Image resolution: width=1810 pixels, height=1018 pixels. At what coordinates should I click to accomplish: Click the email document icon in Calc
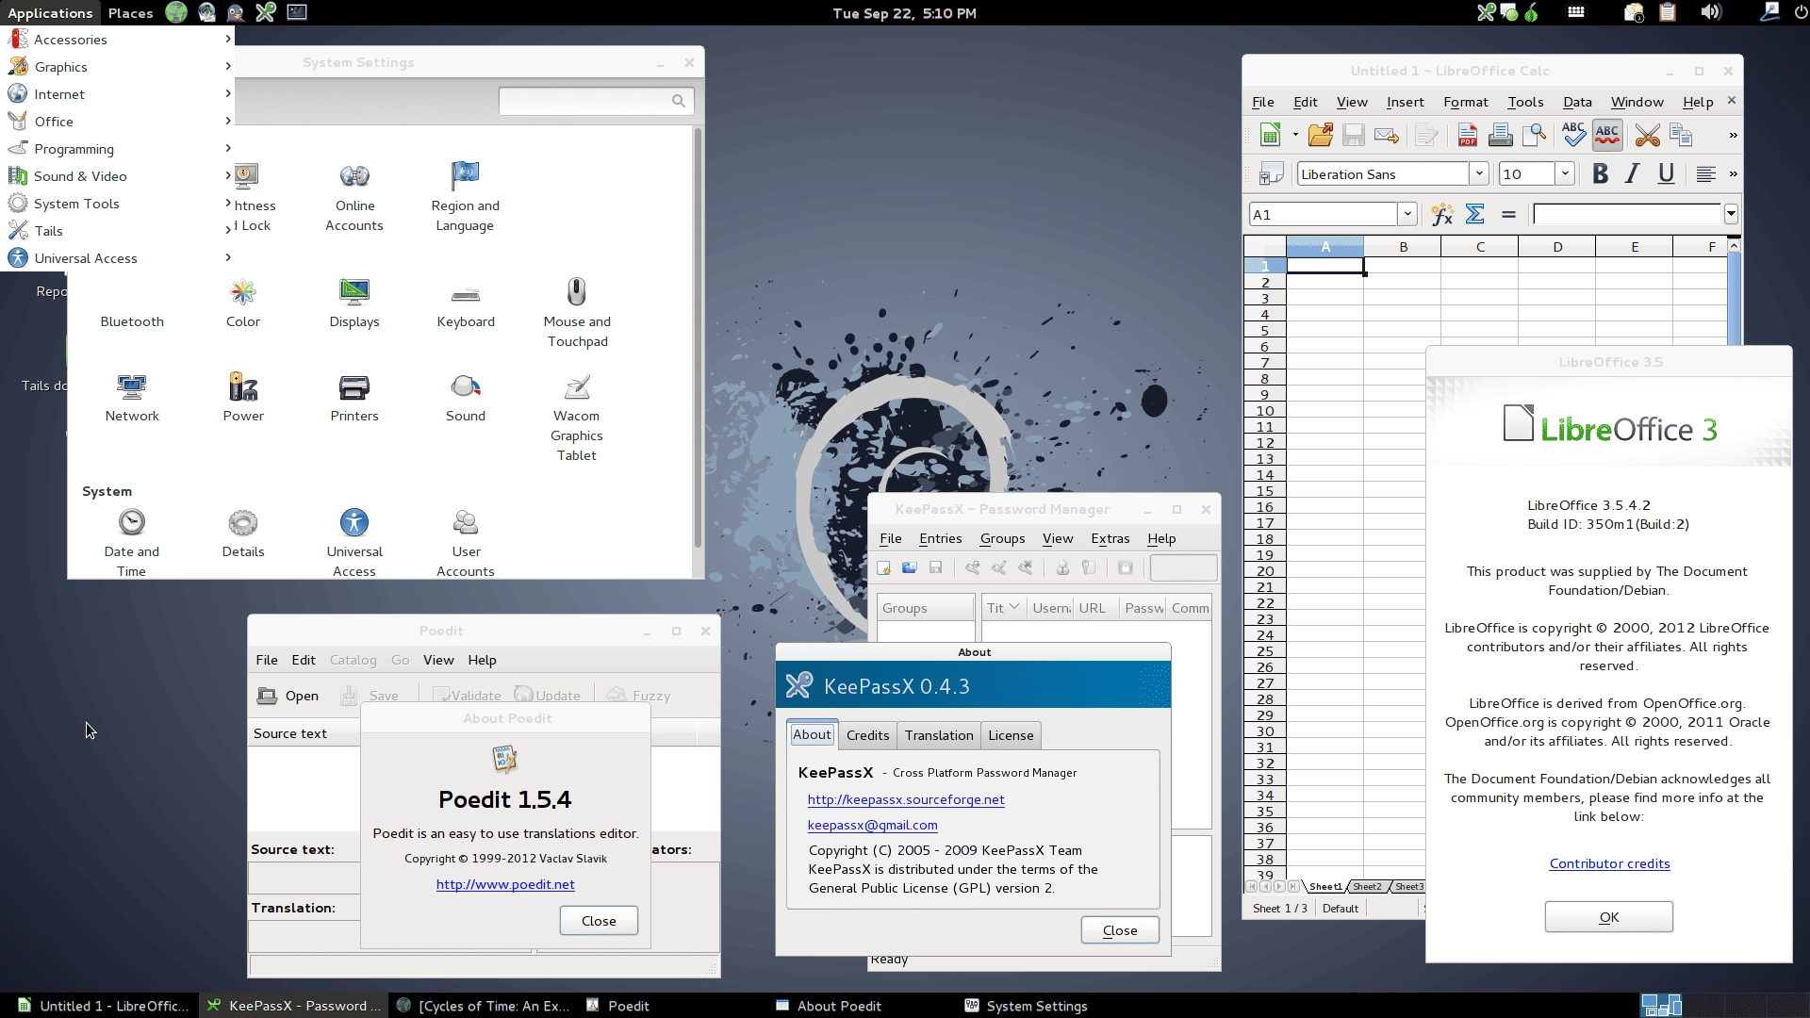coord(1387,136)
